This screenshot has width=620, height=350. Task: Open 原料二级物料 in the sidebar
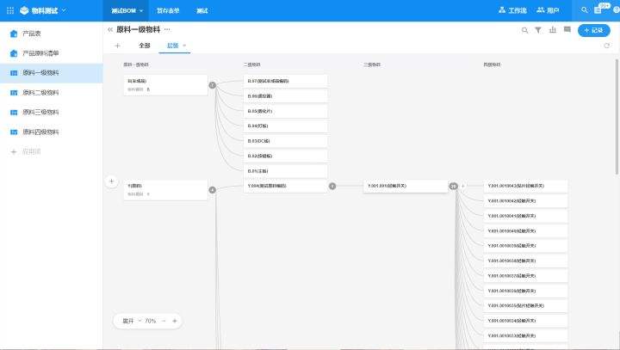(52, 93)
